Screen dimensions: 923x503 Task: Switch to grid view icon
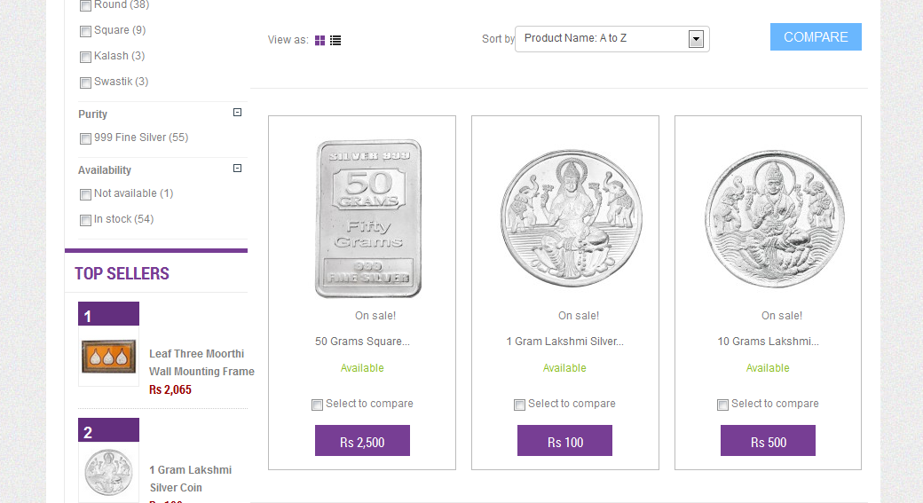pyautogui.click(x=319, y=40)
